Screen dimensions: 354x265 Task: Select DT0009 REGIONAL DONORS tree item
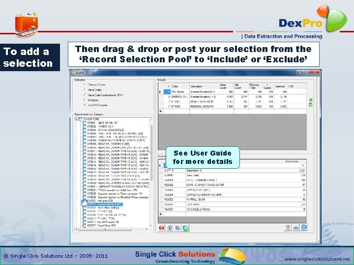tap(108, 144)
